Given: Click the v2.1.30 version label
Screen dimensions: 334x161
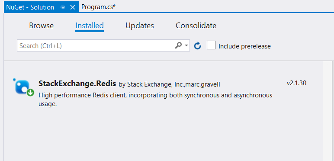Looking at the screenshot, I should point(296,83).
